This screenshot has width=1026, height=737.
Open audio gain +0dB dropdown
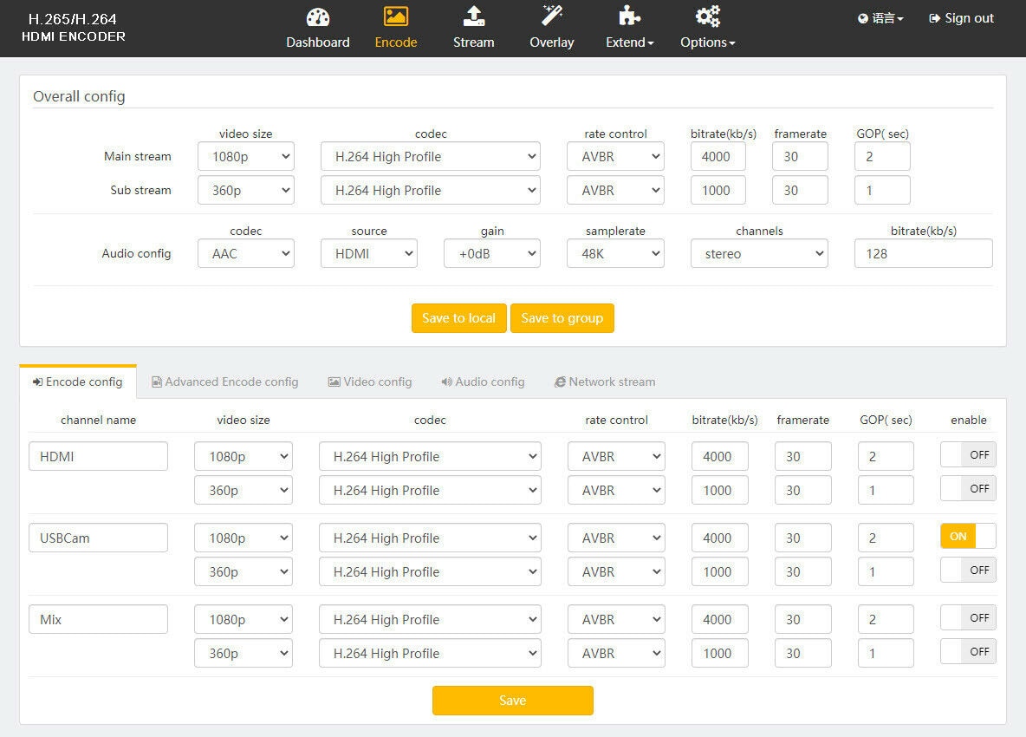(492, 253)
